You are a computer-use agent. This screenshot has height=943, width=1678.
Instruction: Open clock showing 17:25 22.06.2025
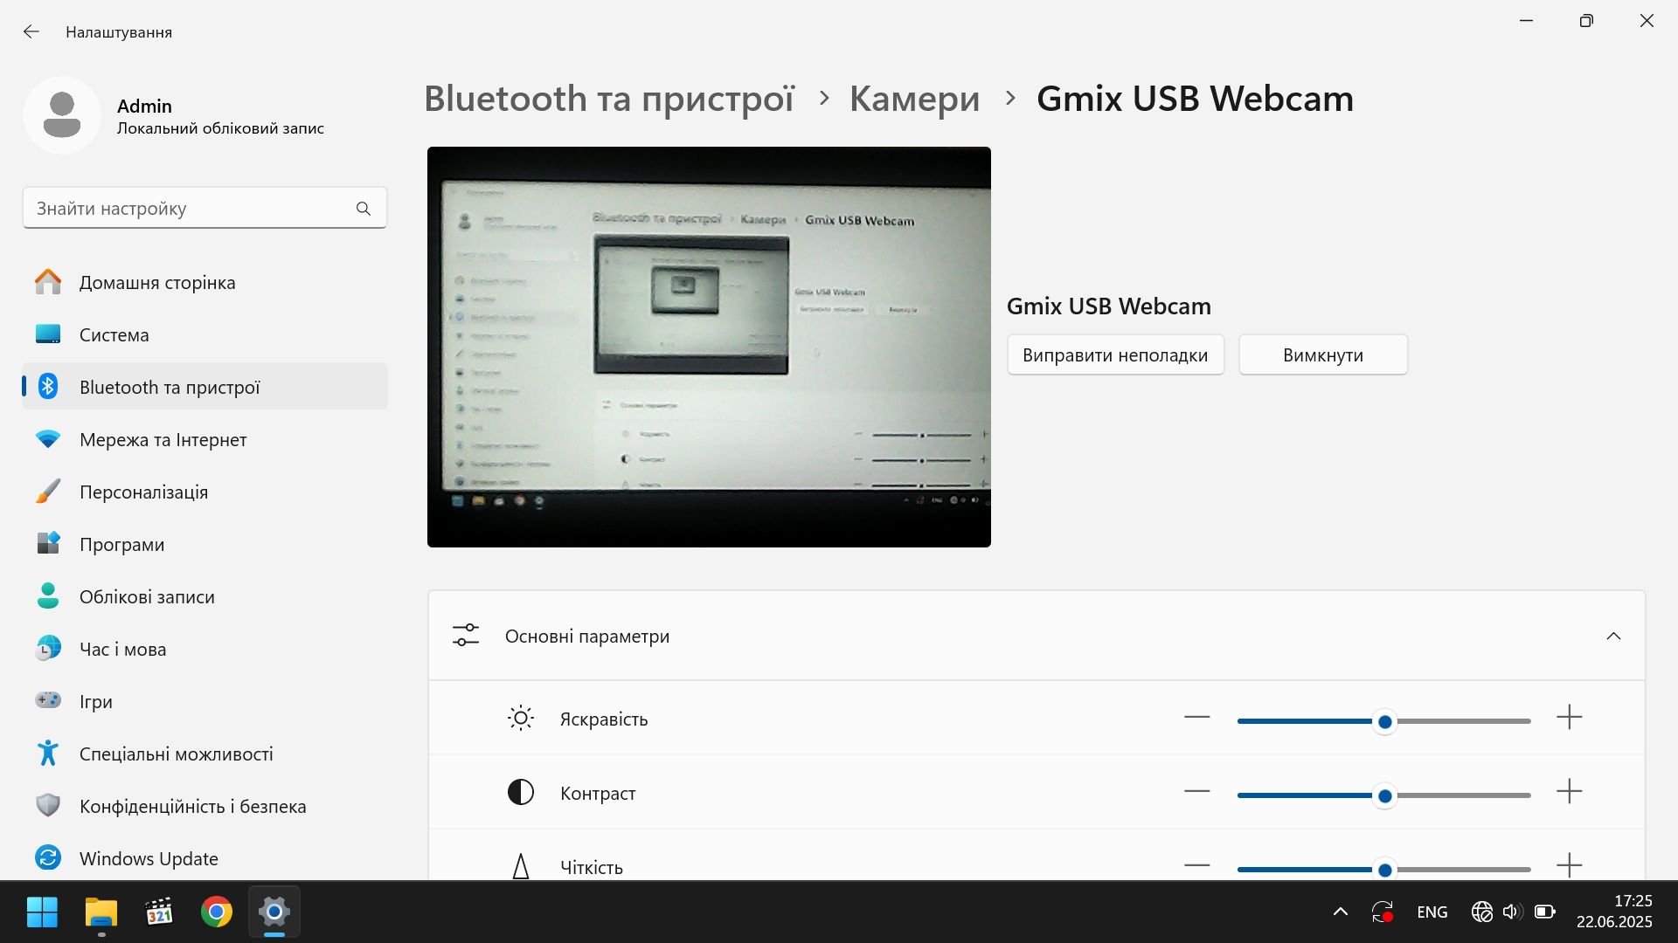click(1614, 912)
